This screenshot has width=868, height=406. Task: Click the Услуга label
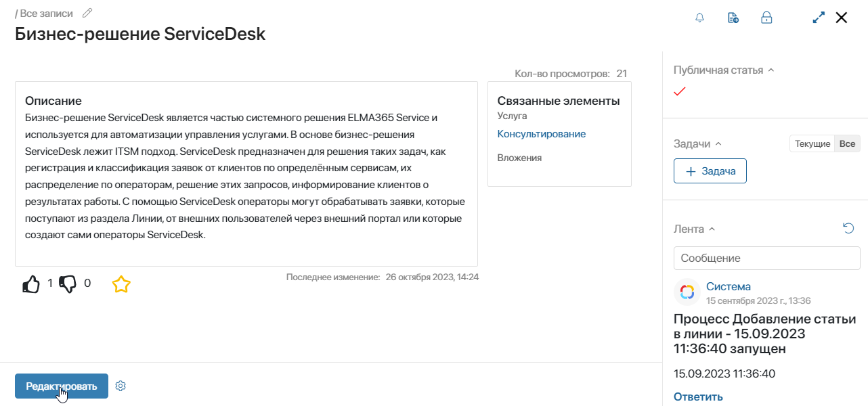513,116
